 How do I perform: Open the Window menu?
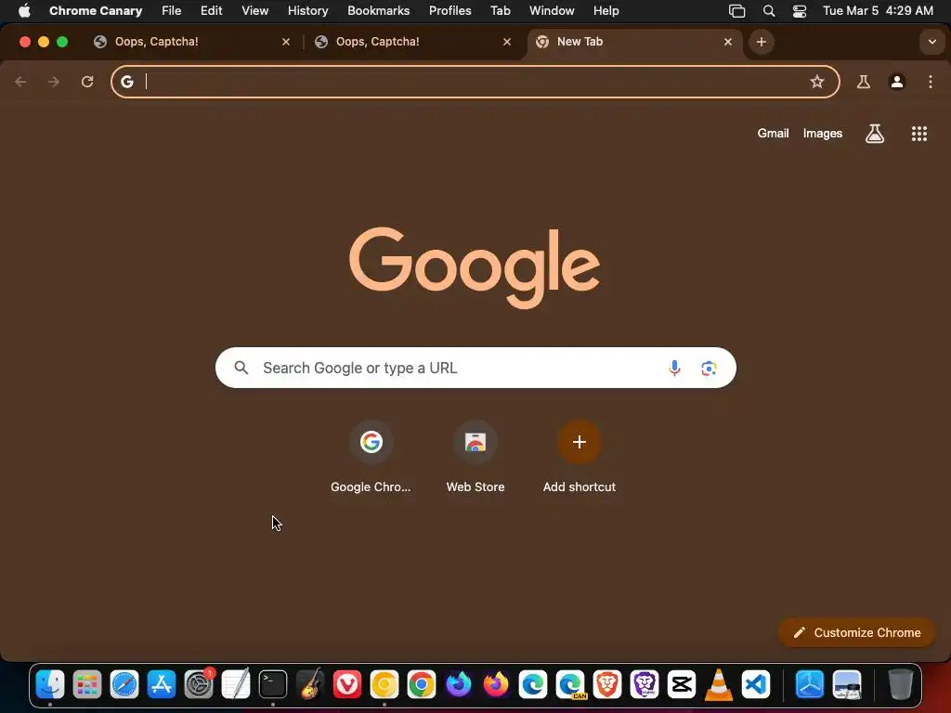(x=552, y=10)
